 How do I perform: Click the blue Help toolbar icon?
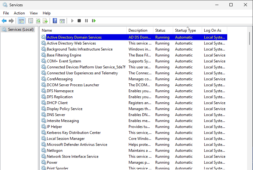click(x=55, y=21)
